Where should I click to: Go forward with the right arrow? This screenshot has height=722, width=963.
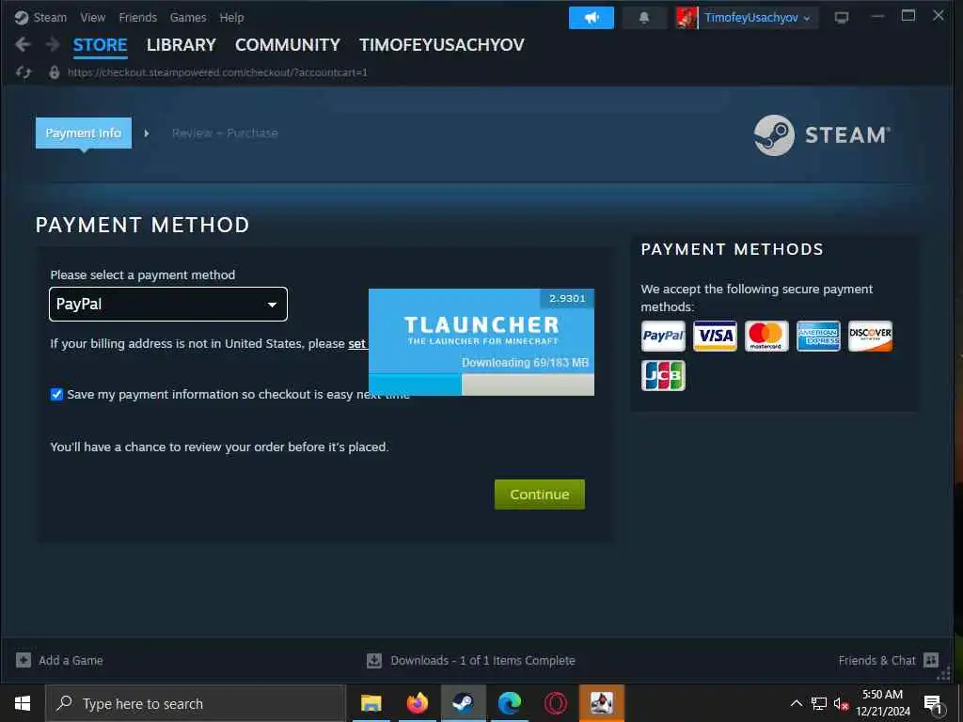[x=53, y=44]
